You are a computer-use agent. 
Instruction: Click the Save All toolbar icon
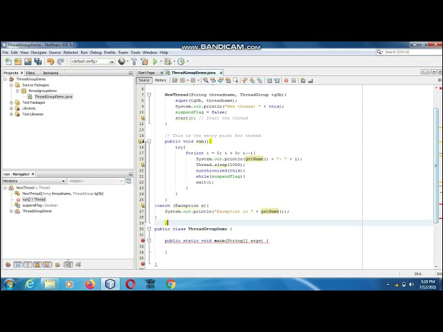coord(38,62)
